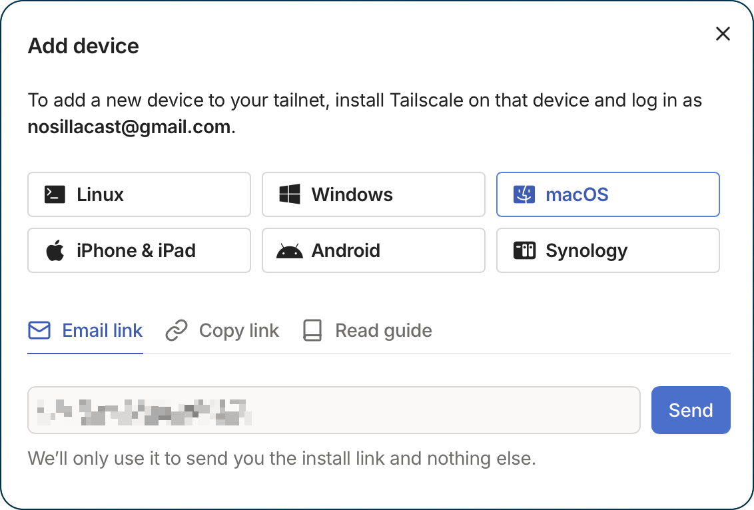
Task: Click the nosillacast@gmail.com address text
Action: pos(129,127)
